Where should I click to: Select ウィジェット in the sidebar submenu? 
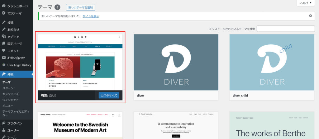click(11, 100)
